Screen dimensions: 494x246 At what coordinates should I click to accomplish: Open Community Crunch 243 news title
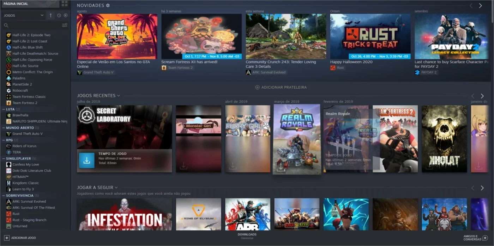click(281, 64)
